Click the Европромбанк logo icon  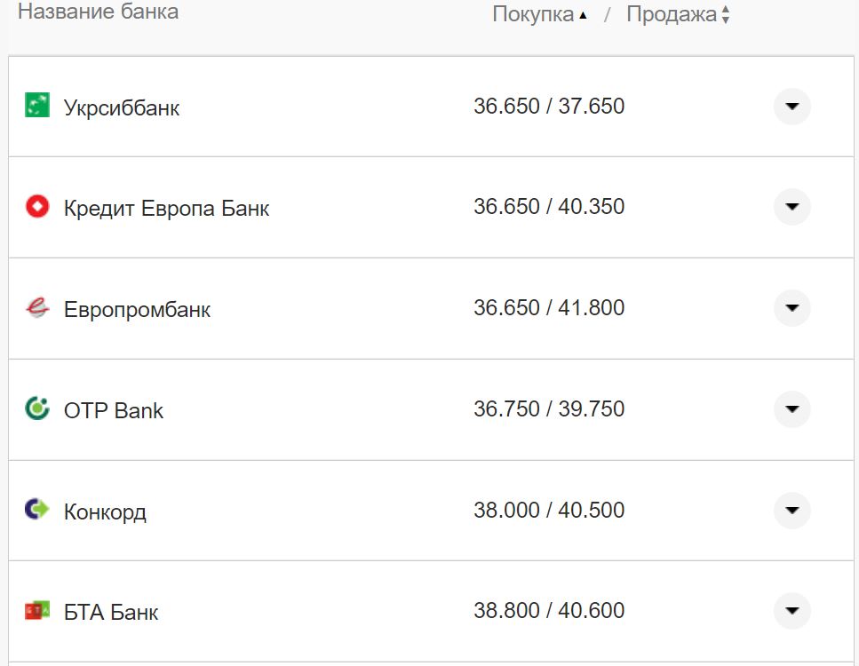37,308
